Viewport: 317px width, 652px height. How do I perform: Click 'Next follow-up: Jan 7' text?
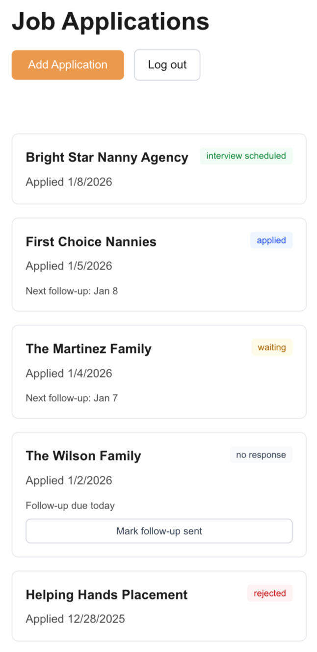click(72, 398)
